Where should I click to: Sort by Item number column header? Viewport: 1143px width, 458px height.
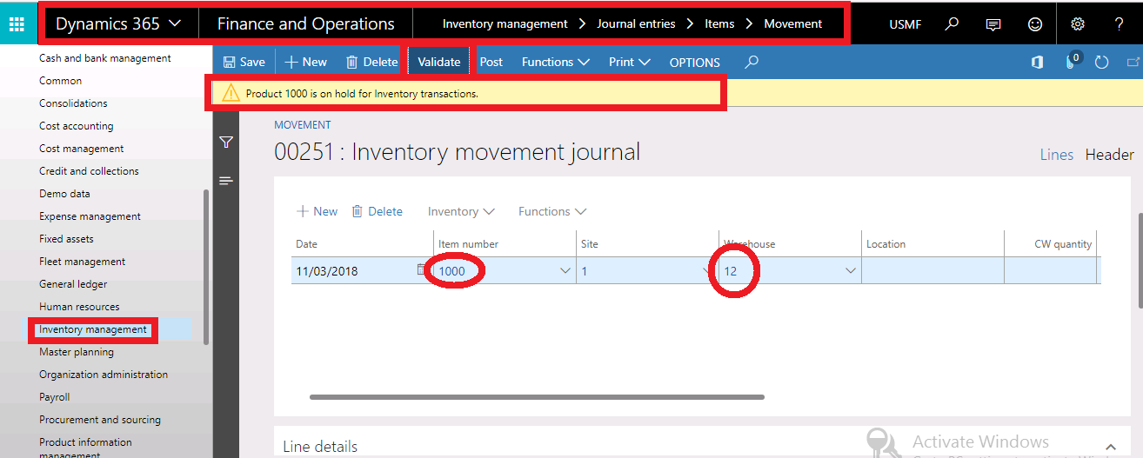(x=468, y=244)
